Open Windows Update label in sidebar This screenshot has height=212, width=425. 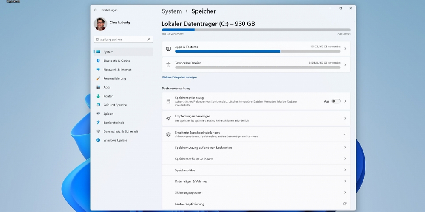(115, 140)
